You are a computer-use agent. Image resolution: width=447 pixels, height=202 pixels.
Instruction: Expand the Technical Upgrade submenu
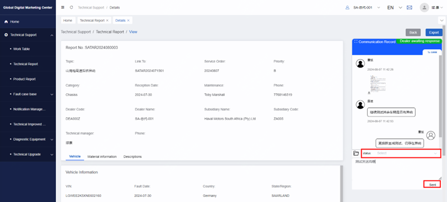pyautogui.click(x=52, y=155)
